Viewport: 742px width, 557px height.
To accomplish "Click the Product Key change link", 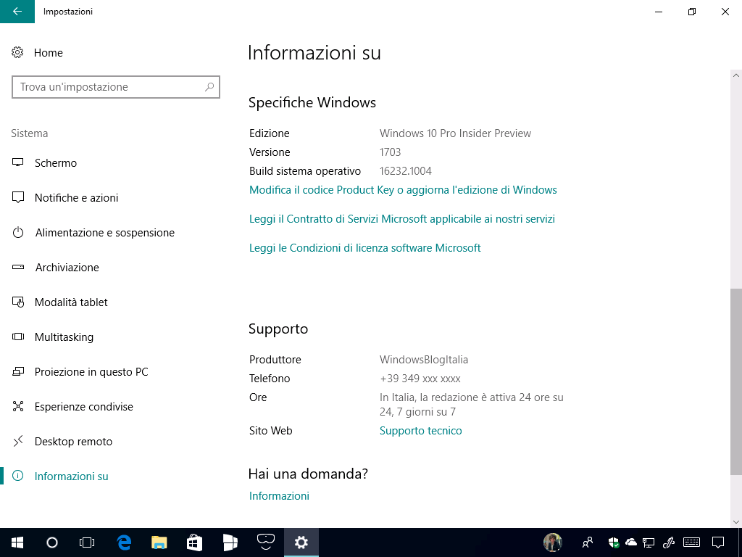I will point(403,190).
